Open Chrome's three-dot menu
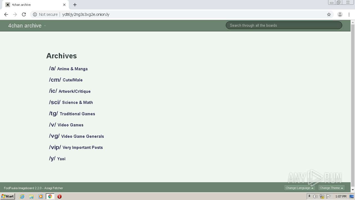The height and width of the screenshot is (200, 355). click(349, 14)
